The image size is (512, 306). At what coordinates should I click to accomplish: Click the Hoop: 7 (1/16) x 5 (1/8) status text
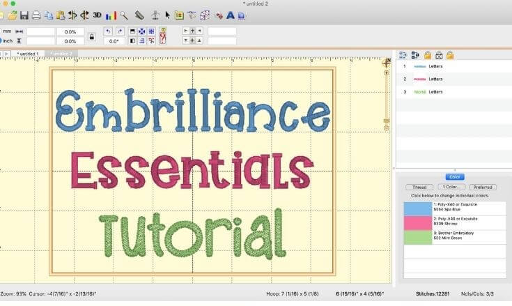point(293,293)
